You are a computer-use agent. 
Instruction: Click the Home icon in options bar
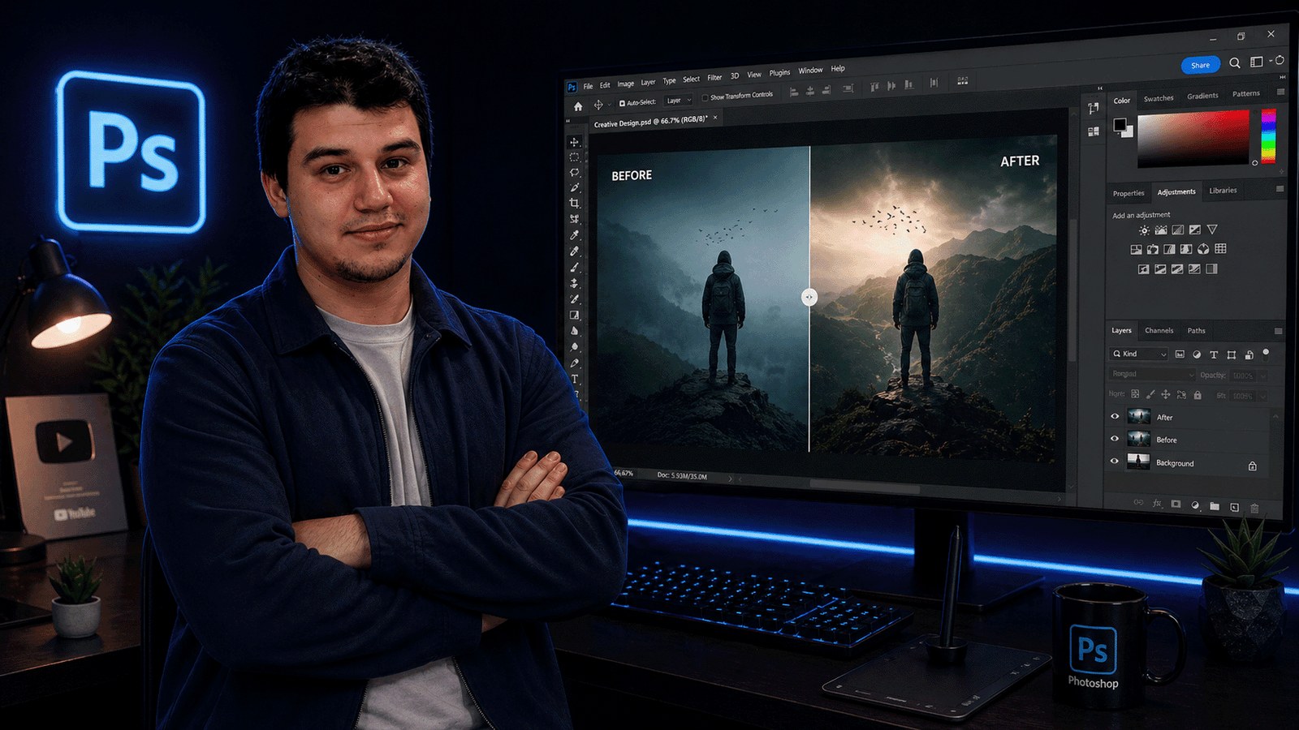pos(578,106)
